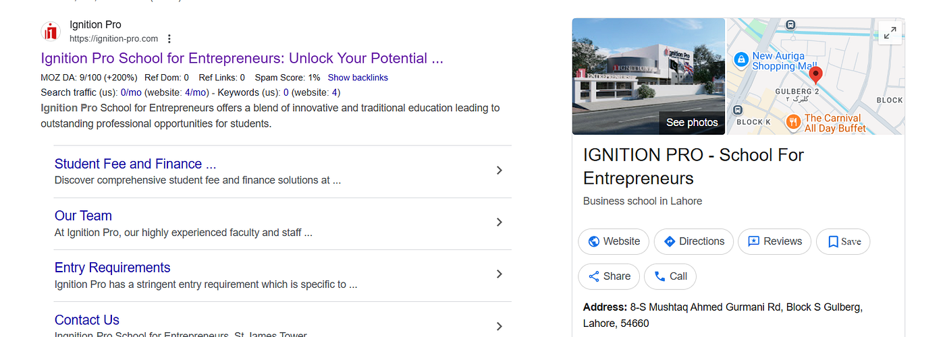Open the Entry Requirements sitelink
The height and width of the screenshot is (337, 945).
point(112,268)
